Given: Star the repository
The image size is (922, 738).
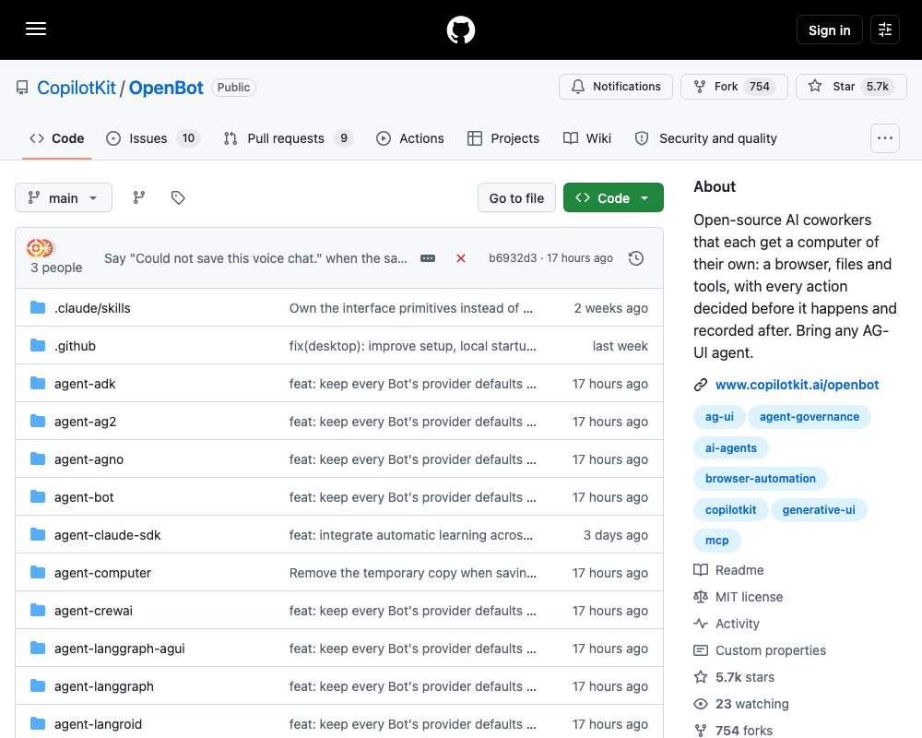Looking at the screenshot, I should click(x=851, y=87).
